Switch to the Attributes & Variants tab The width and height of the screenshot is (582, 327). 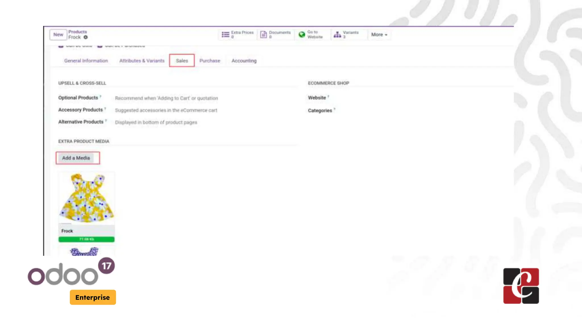point(142,61)
